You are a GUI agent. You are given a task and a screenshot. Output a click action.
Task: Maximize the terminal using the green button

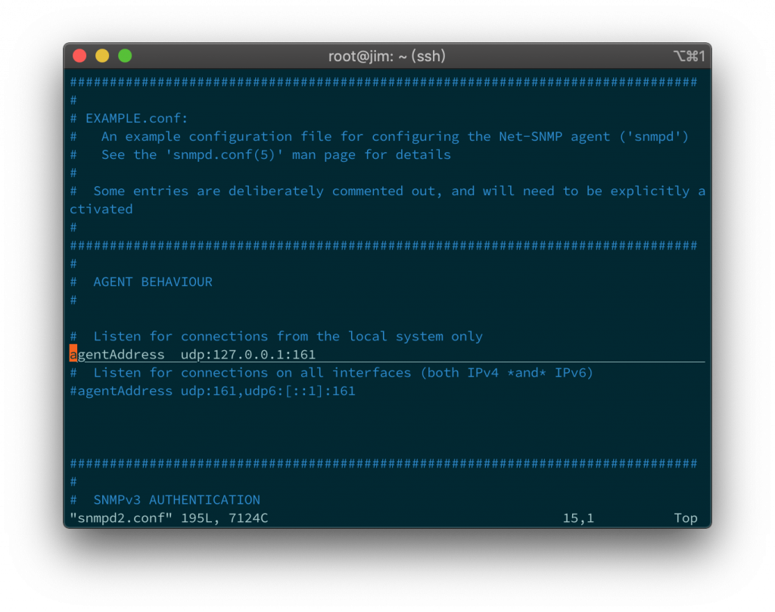125,56
